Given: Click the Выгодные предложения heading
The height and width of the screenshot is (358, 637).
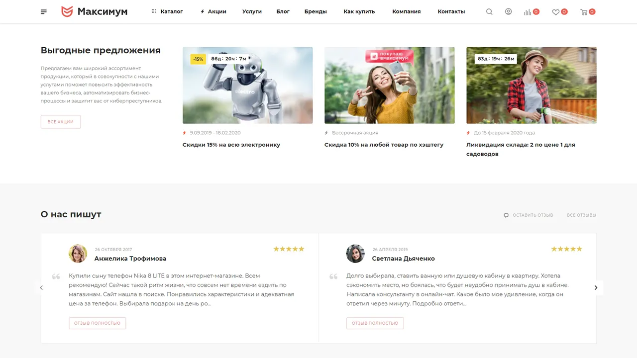Looking at the screenshot, I should coord(101,50).
